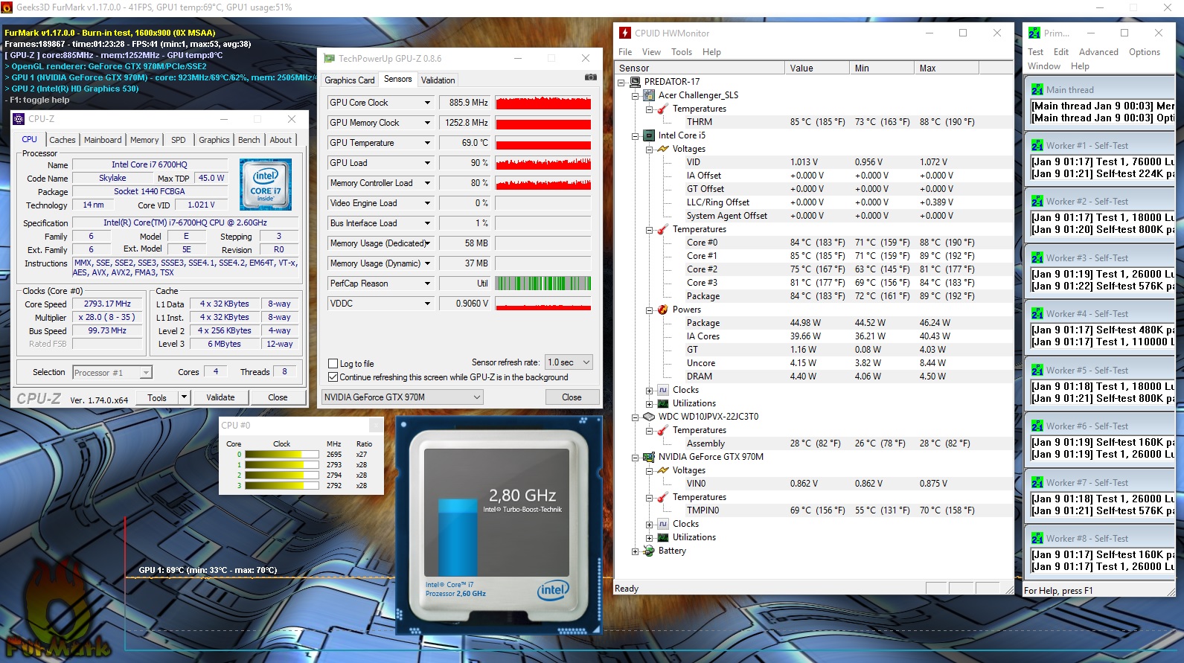Collapse the WDC WD10JPVX-22JC3T0 node
The height and width of the screenshot is (663, 1184).
coord(635,417)
